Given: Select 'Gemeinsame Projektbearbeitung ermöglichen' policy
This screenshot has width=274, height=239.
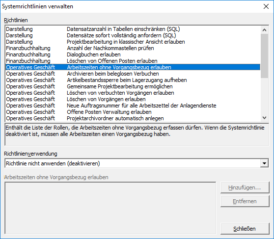Looking at the screenshot, I should (x=133, y=86).
